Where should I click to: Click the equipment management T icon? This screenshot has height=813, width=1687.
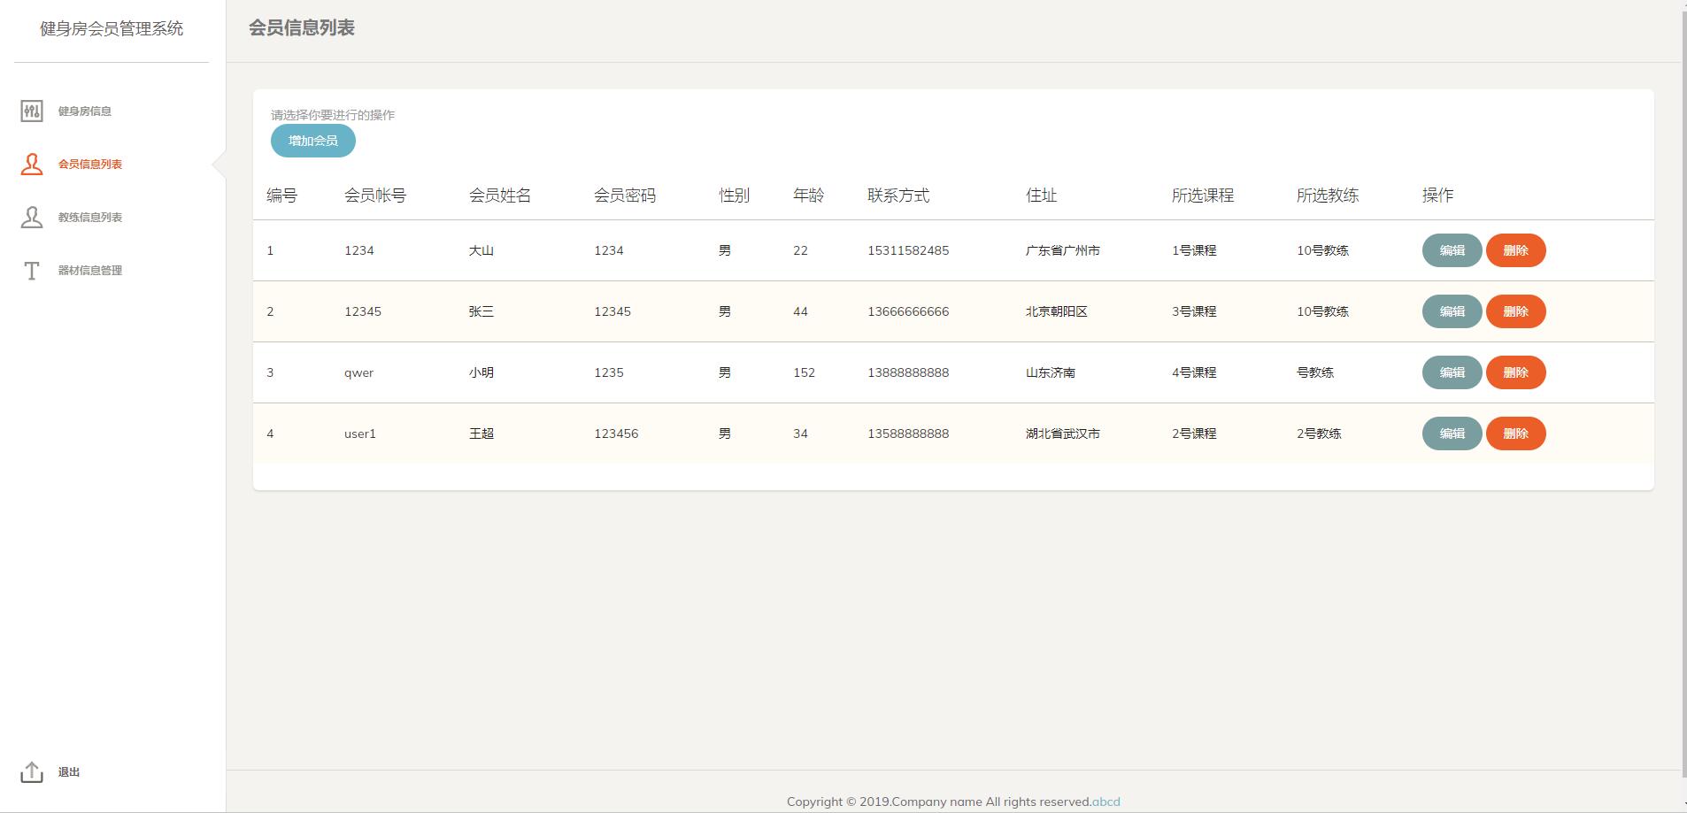coord(32,271)
